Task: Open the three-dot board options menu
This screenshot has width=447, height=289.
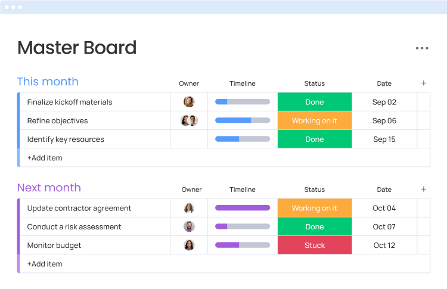Action: (x=422, y=48)
